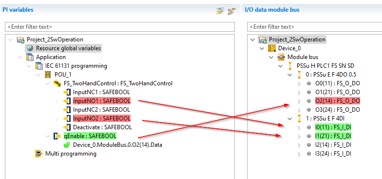Select Multi programming row
Image resolution: width=382 pixels, height=179 pixels.
click(x=71, y=154)
